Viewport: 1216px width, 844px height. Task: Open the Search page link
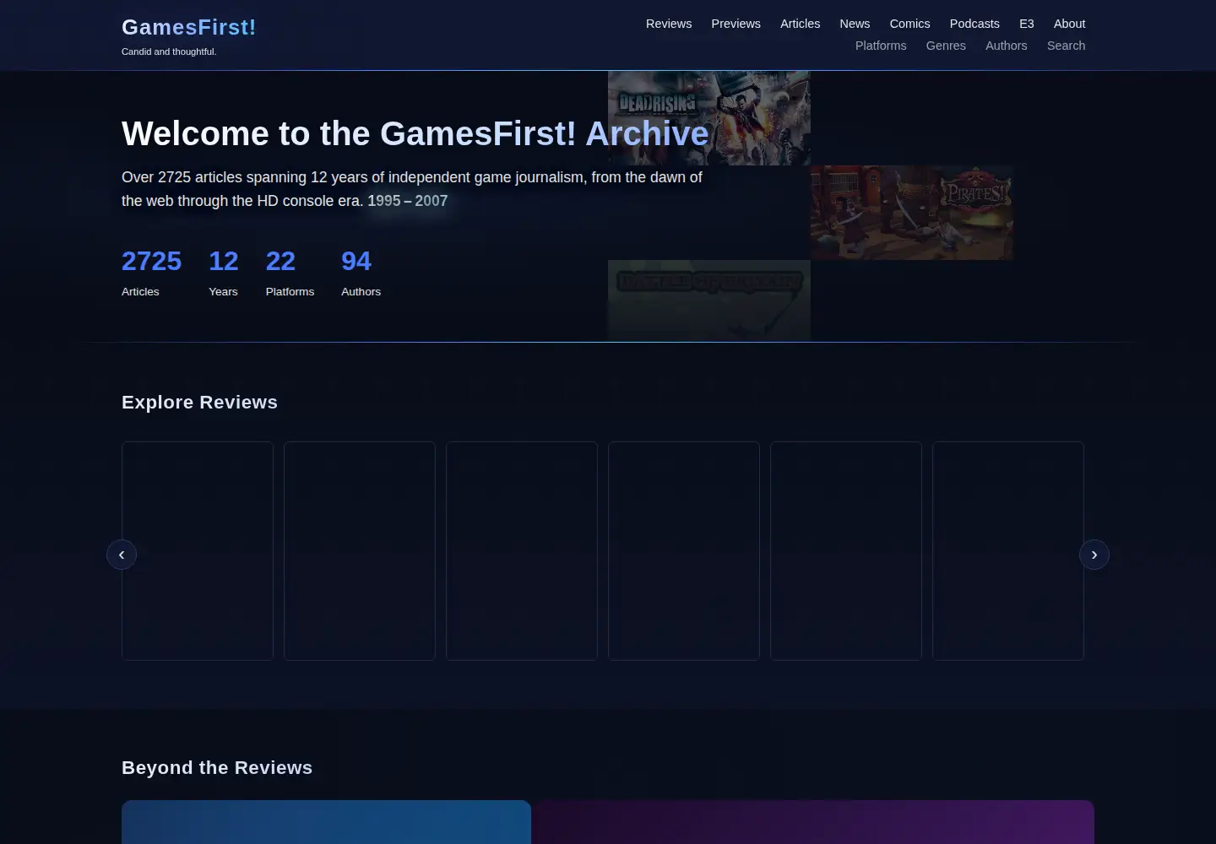(x=1066, y=46)
